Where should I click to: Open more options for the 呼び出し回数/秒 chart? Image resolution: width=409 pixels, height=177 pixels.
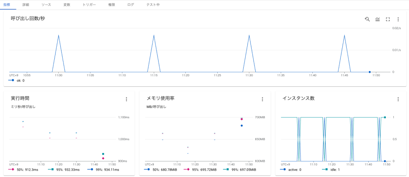[x=398, y=19]
